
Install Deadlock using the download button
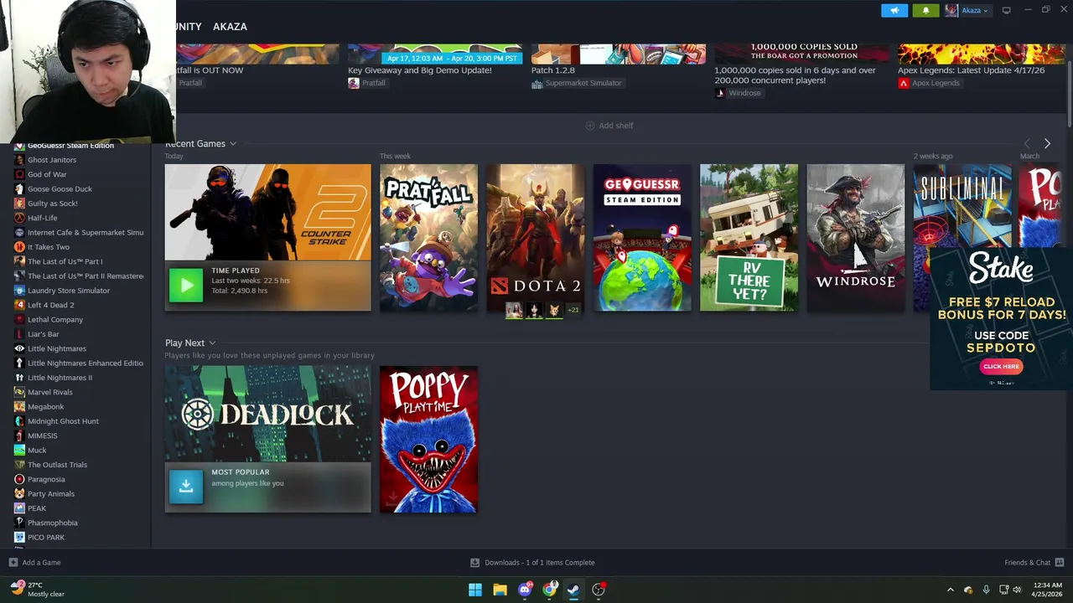[186, 487]
